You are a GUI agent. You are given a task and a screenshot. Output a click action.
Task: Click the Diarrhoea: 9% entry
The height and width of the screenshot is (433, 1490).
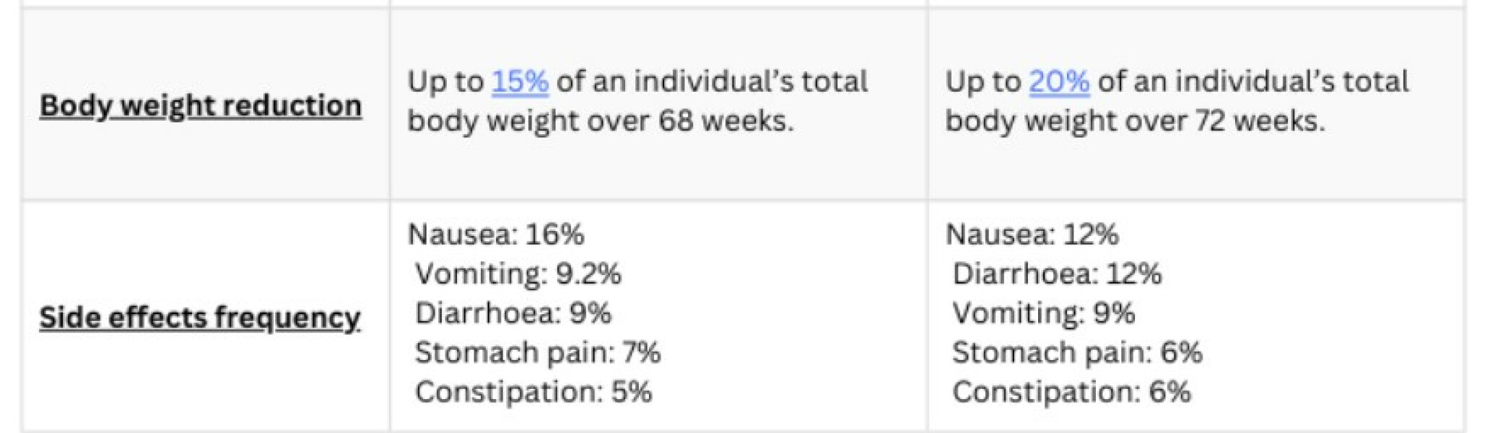513,313
